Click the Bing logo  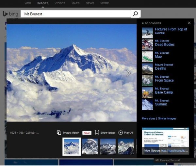(10, 14)
